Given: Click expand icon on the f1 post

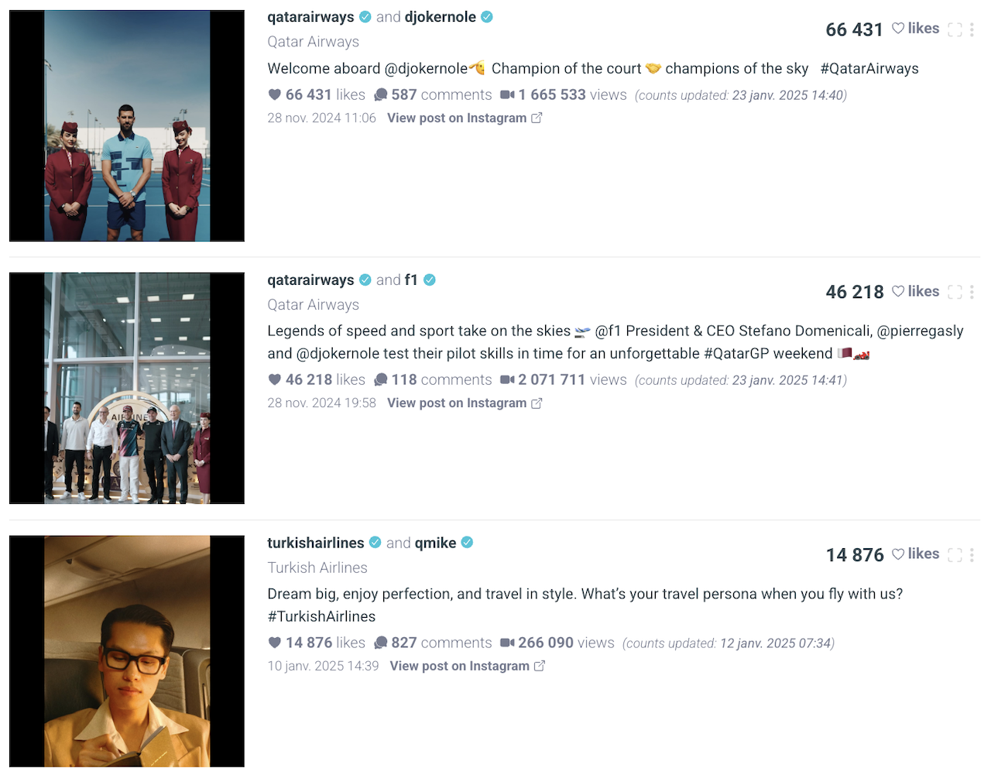Looking at the screenshot, I should pos(955,292).
